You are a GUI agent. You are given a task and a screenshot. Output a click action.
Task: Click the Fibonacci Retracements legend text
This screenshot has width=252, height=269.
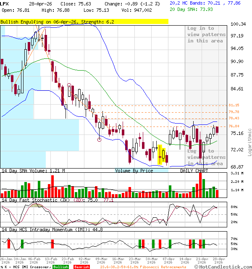click(x=144, y=267)
